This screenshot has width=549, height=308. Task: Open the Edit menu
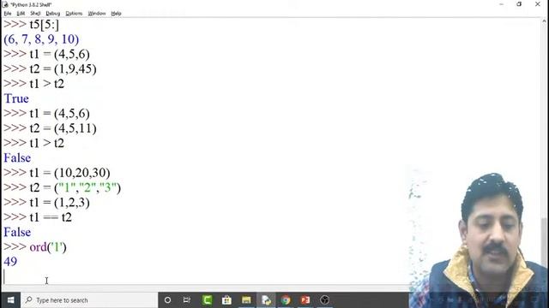tap(21, 14)
